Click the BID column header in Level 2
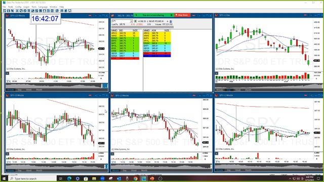The width and height of the screenshot is (324, 182). pos(121,30)
